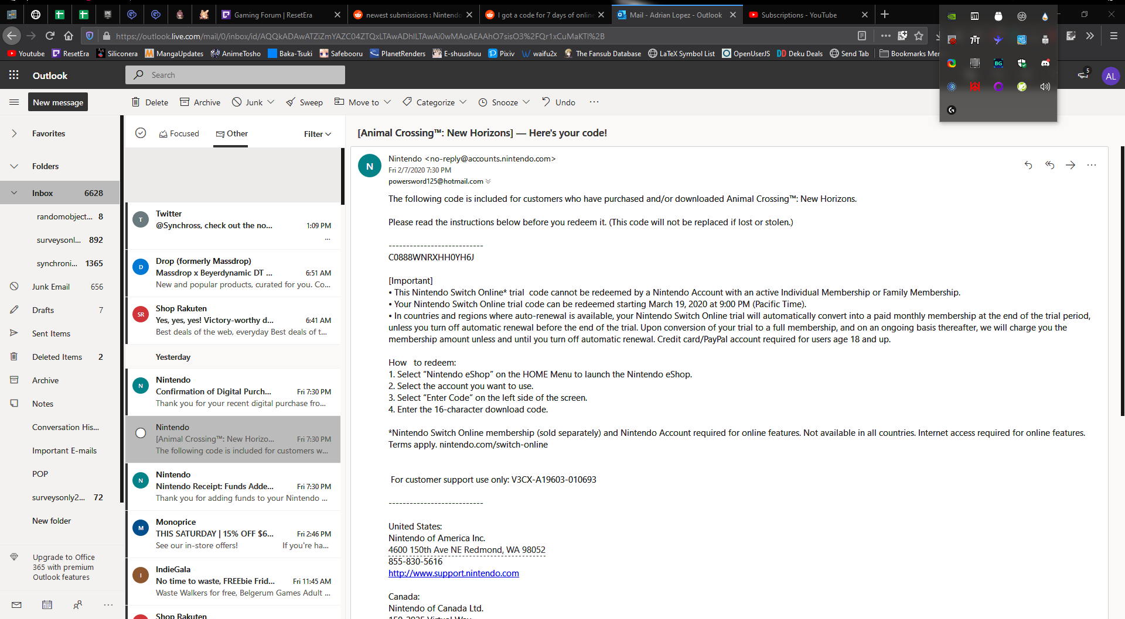Archive the selected email

(200, 102)
